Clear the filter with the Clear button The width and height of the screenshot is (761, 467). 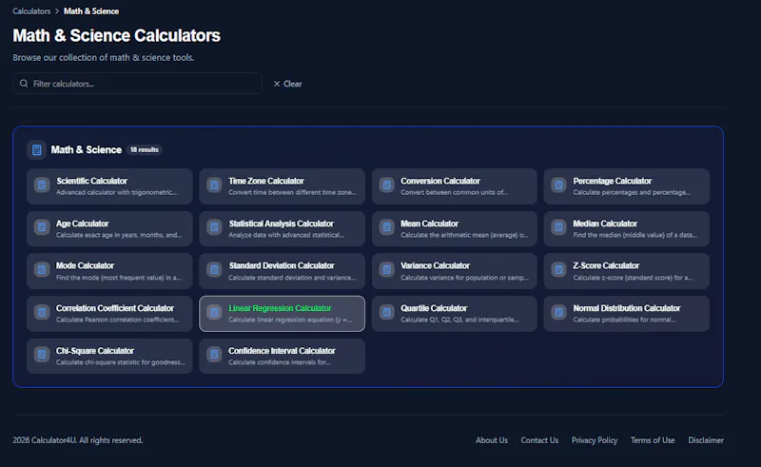click(x=288, y=84)
